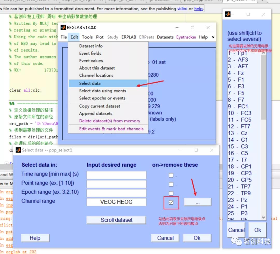Choose Delete dataset(s) from memory
The width and height of the screenshot is (280, 254).
click(x=108, y=121)
